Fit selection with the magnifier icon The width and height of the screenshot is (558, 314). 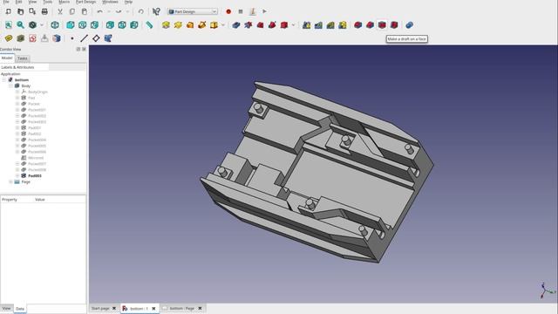point(20,25)
